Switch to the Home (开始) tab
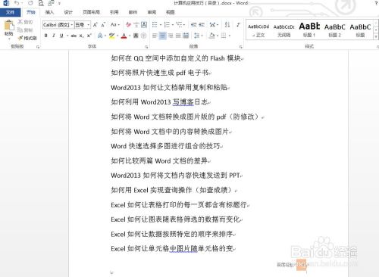Screen dimensions: 379x277 pyautogui.click(x=31, y=12)
